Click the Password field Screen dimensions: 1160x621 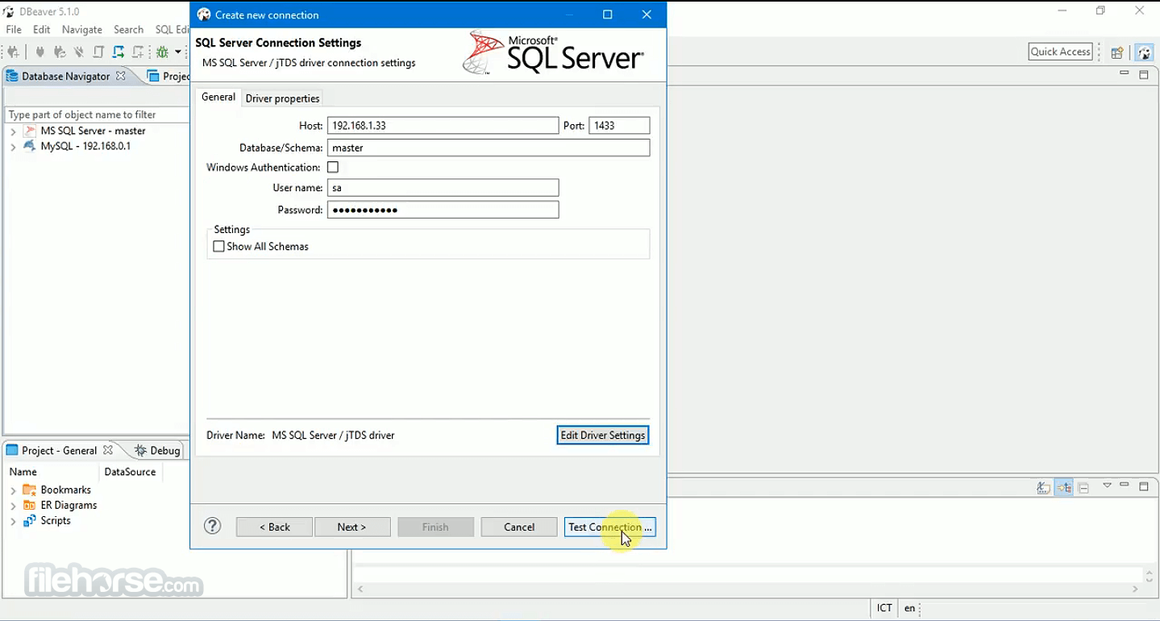click(443, 210)
